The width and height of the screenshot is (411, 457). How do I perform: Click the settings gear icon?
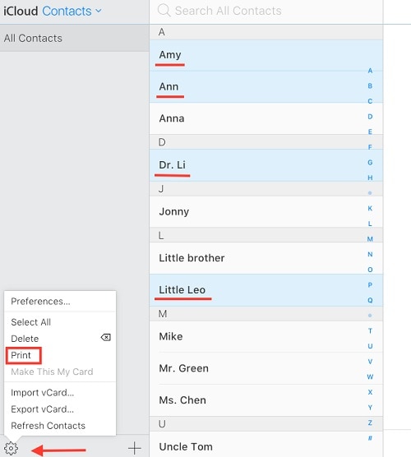click(11, 448)
